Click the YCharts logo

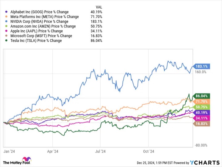(205, 163)
